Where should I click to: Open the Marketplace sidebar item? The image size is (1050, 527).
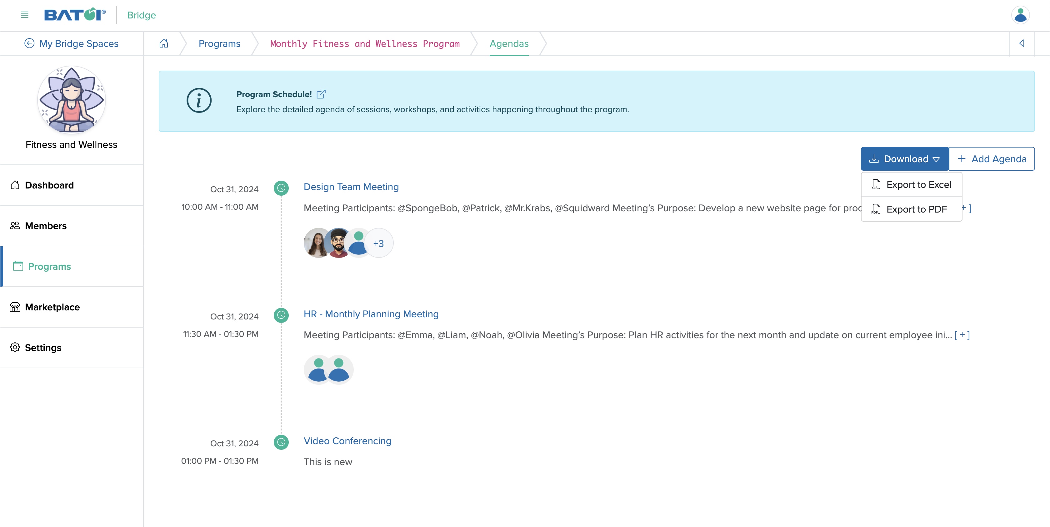(x=72, y=307)
